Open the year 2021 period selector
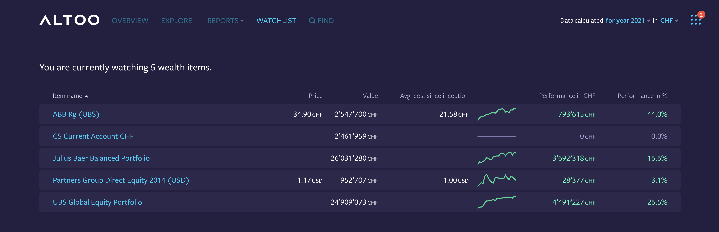This screenshot has height=232, width=719. click(627, 21)
